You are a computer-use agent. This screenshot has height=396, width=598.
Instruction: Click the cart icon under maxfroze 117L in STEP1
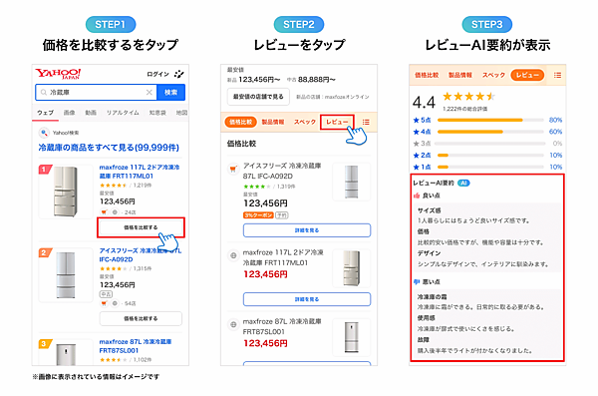104,211
